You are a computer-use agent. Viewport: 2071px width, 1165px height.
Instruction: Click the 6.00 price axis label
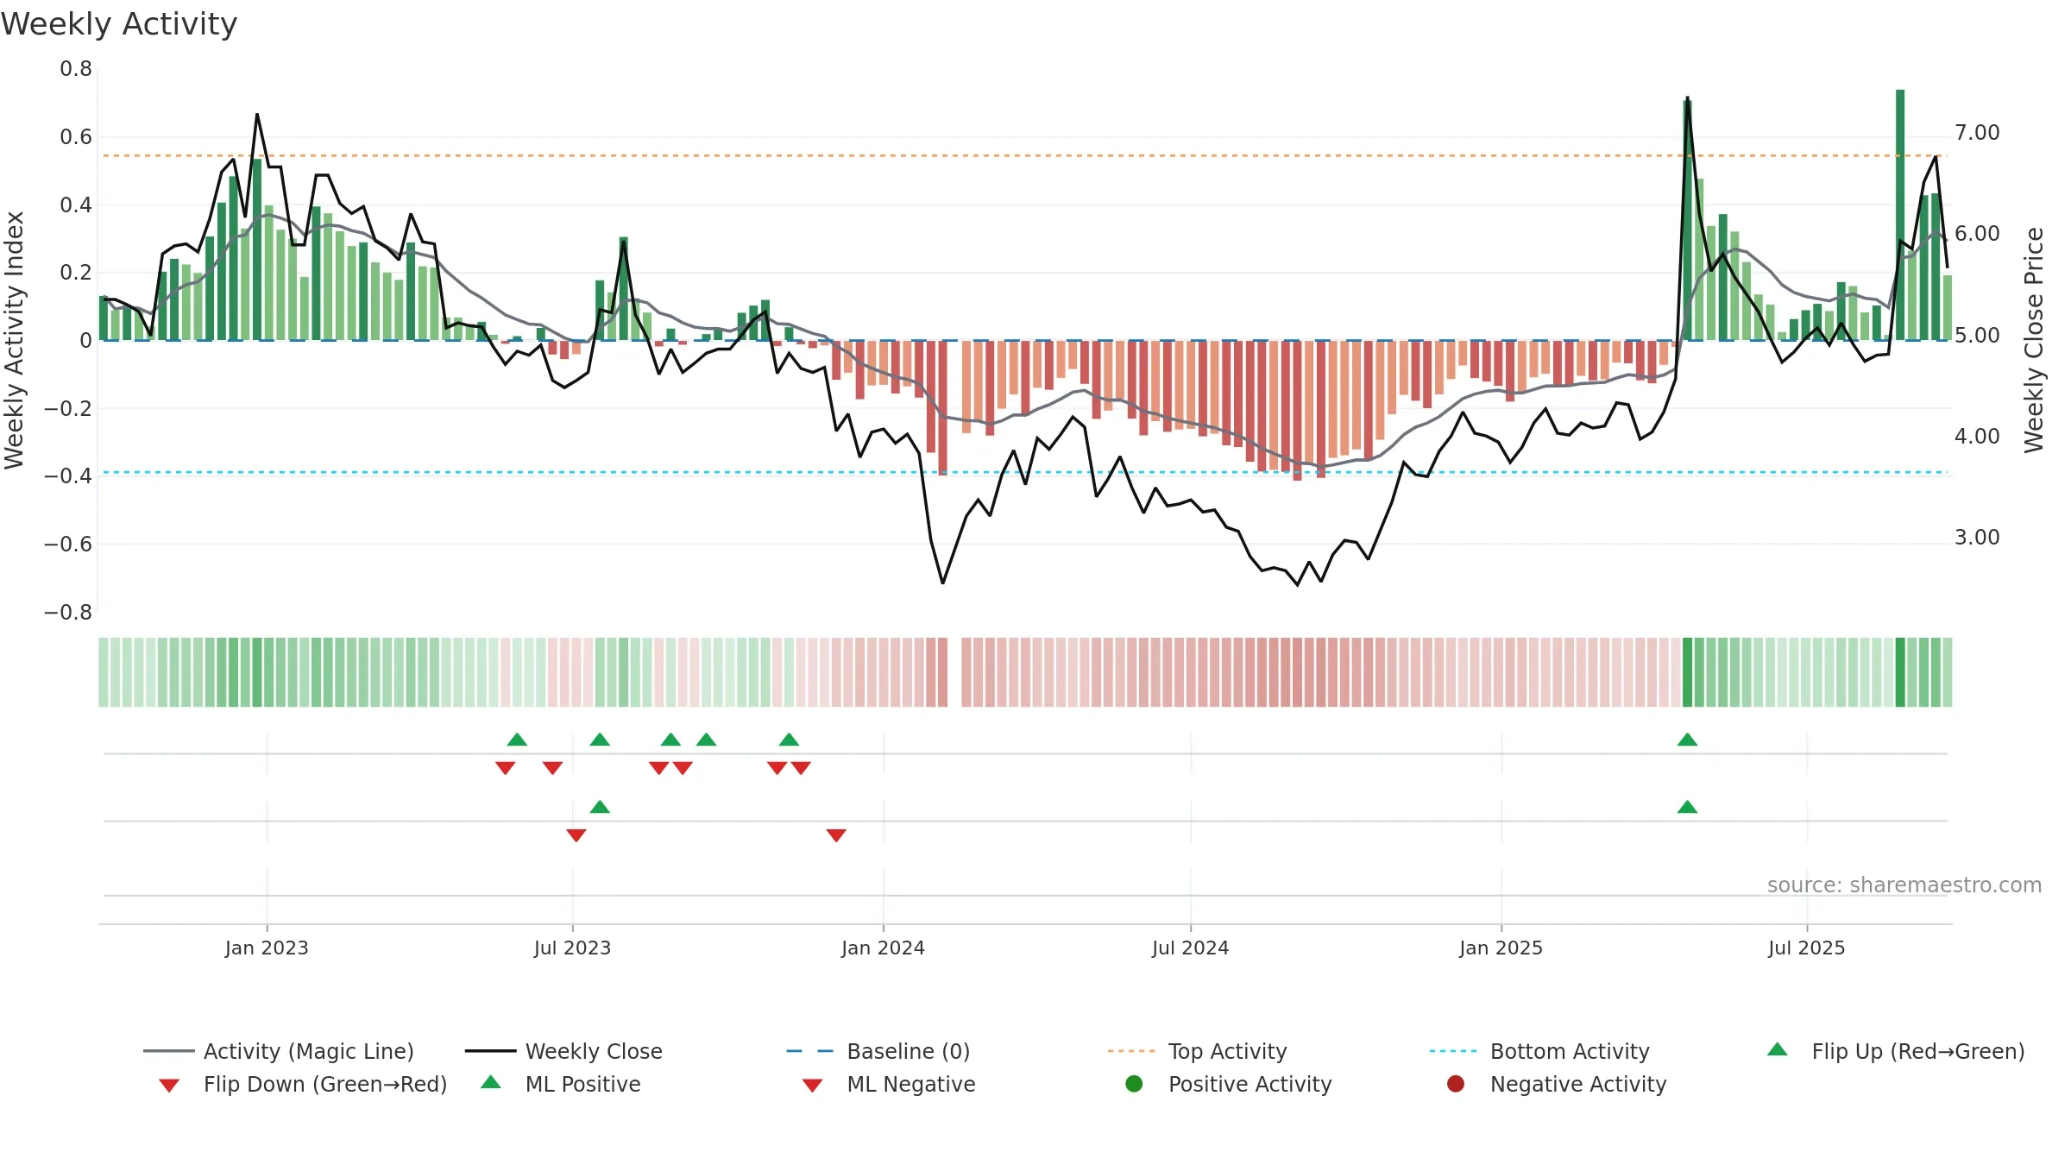(x=1977, y=233)
